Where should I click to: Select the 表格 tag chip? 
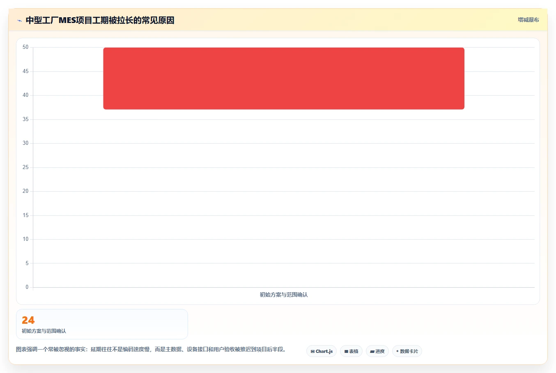click(x=351, y=351)
